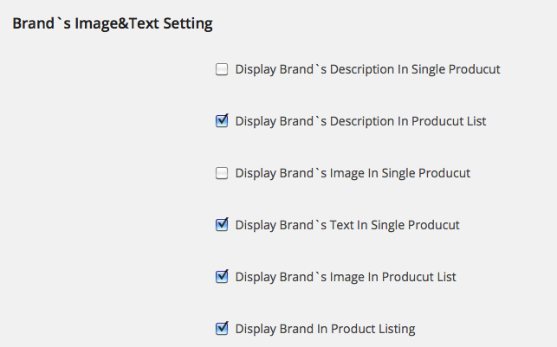Uncheck Display Brand's Description In Producut List
The height and width of the screenshot is (347, 557).
pyautogui.click(x=222, y=121)
